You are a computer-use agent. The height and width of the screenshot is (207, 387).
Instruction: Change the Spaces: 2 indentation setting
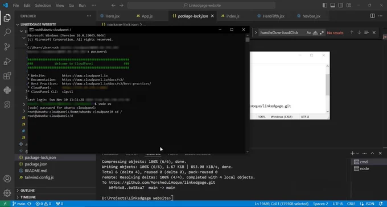pos(320,204)
